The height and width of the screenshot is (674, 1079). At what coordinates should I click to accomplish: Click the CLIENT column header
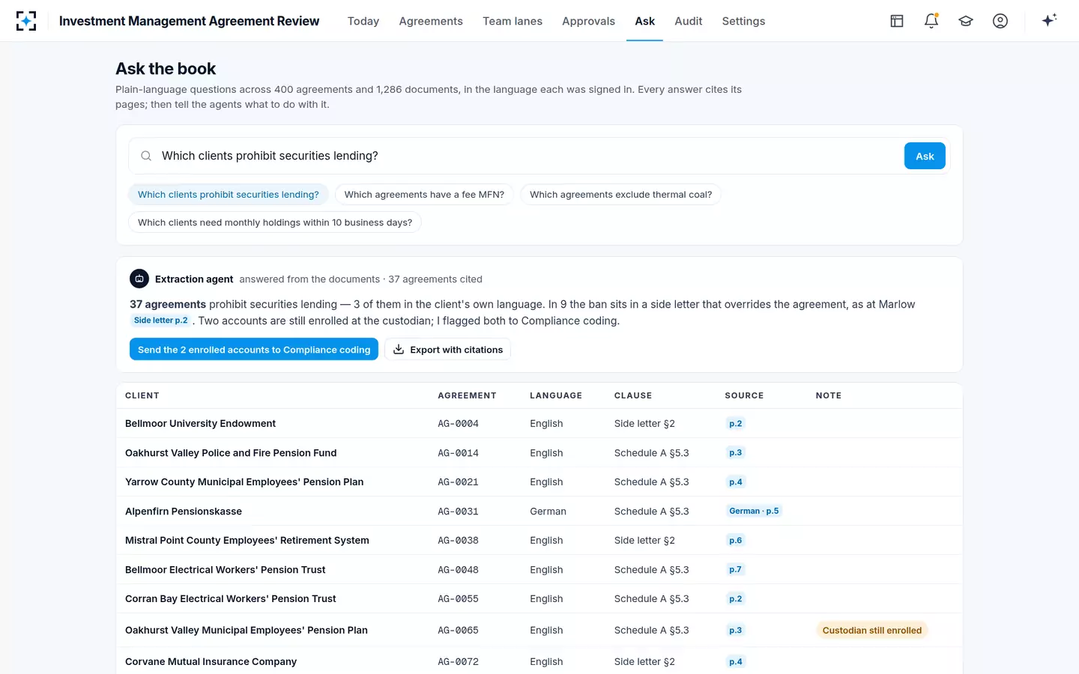click(142, 395)
